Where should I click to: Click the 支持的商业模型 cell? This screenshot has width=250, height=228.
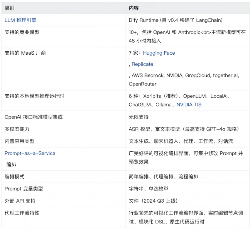pyautogui.click(x=64, y=37)
